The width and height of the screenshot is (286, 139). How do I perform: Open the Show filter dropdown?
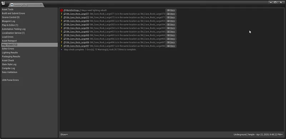coord(64,134)
